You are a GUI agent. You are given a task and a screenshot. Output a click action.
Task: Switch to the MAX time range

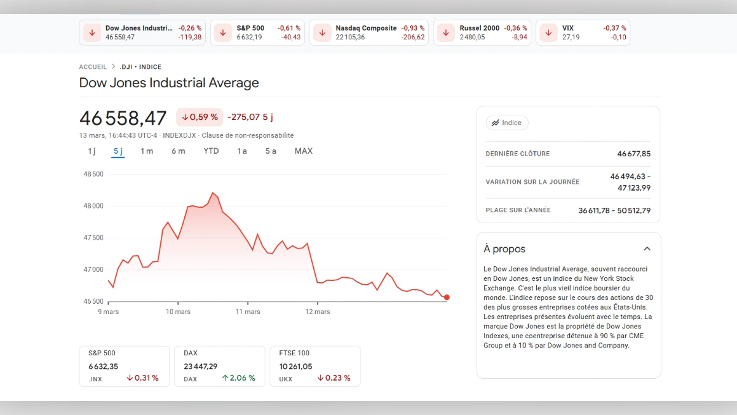(x=303, y=151)
